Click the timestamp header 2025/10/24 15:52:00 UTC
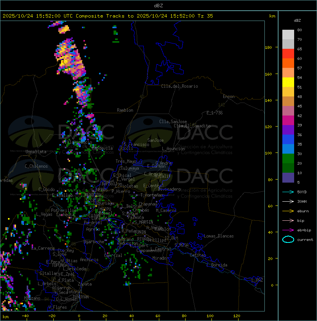This screenshot has width=317, height=321. 37,16
